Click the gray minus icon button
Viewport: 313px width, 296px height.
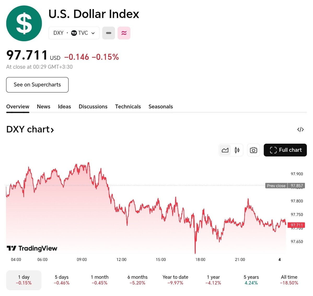click(x=108, y=33)
